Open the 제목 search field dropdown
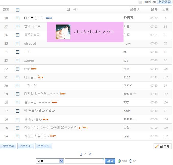The height and width of the screenshot is (165, 173). click(x=50, y=161)
